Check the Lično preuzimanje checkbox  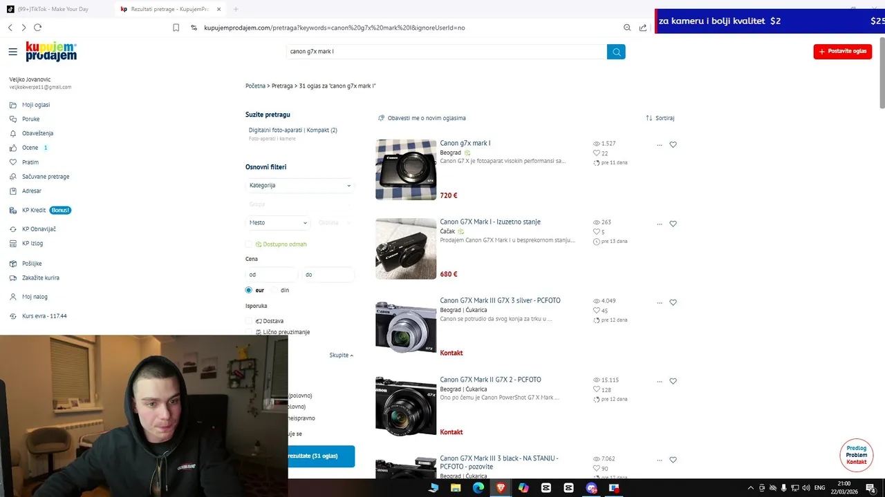(249, 332)
